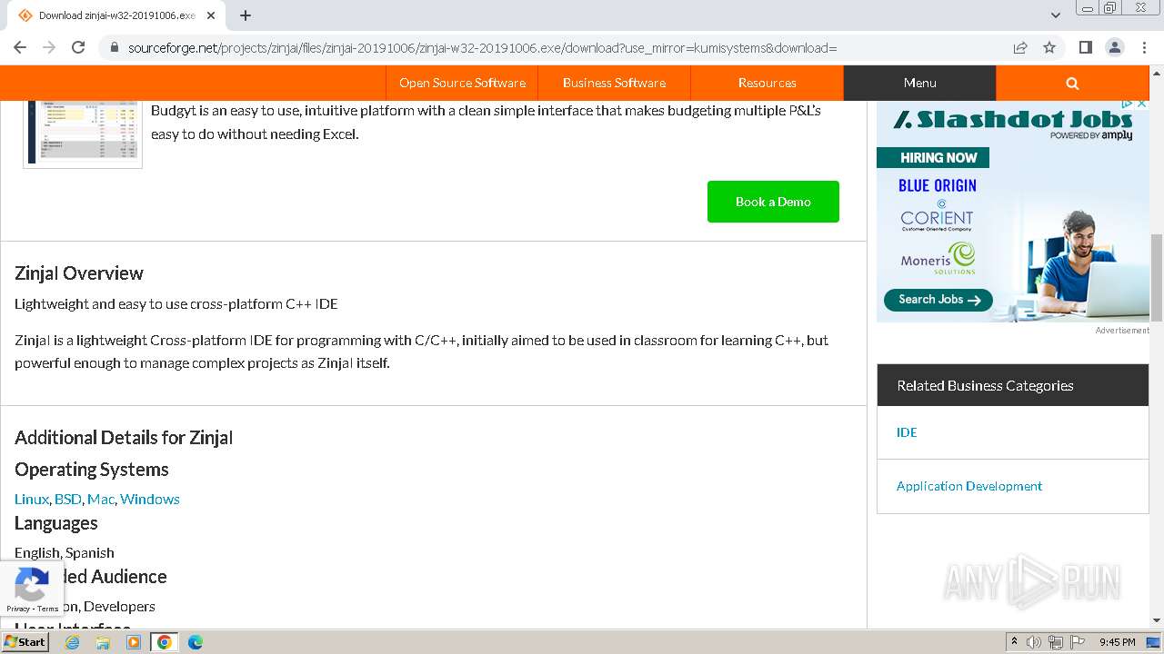The width and height of the screenshot is (1164, 654).
Task: Click the Book a Demo button
Action: pyautogui.click(x=773, y=202)
